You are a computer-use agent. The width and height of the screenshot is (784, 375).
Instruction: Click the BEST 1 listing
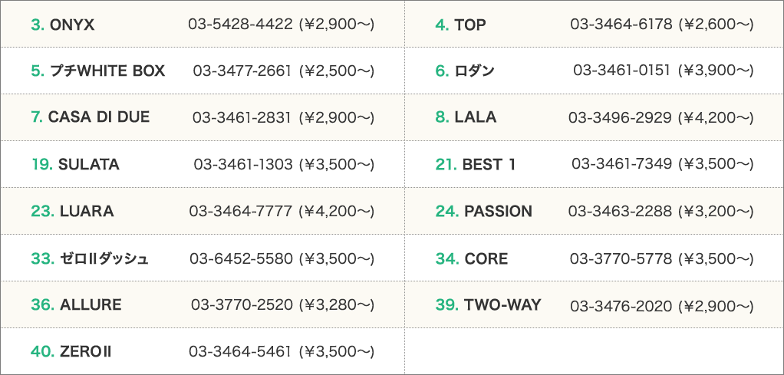489,164
